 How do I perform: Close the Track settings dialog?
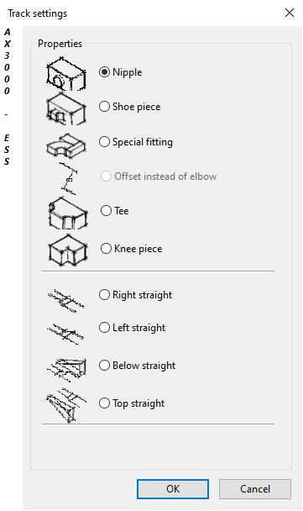tap(290, 13)
